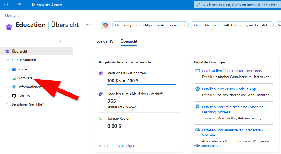Expand the Benötigen Sie Hilfe? section
281x154 pixels.
[7, 104]
